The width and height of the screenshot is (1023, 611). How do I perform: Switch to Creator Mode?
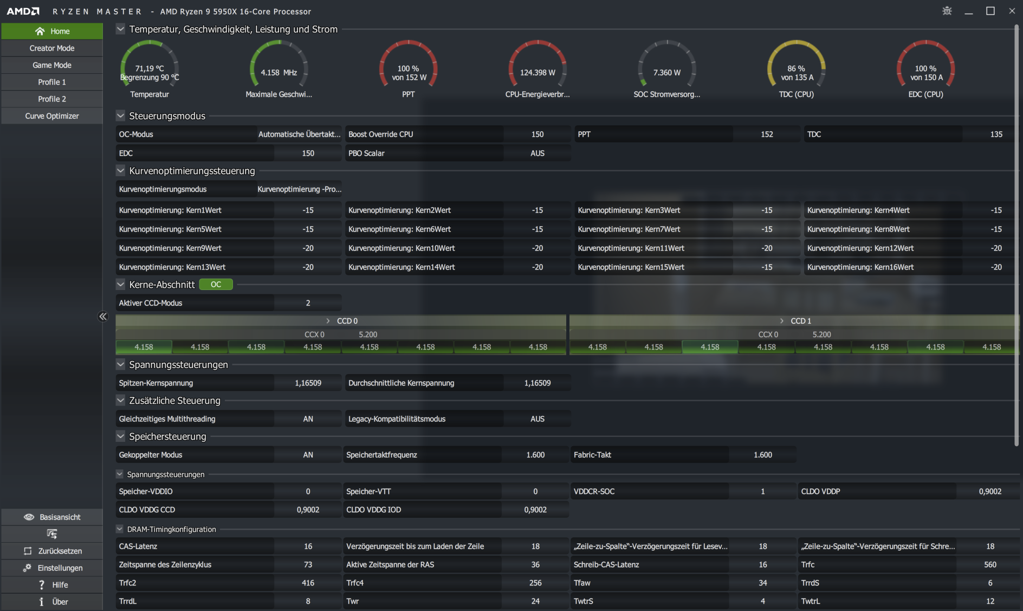point(52,48)
